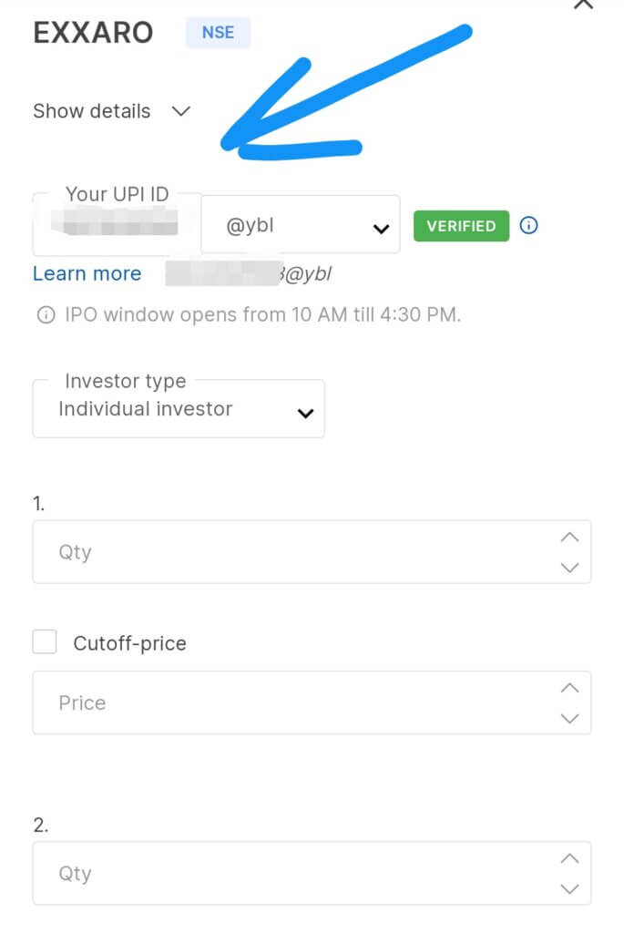Enable the Cutoff-price checkbox
This screenshot has width=624, height=933.
pyautogui.click(x=45, y=642)
